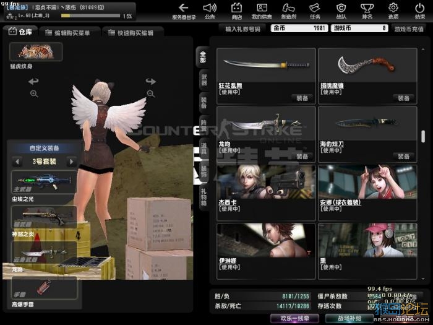Select the 阵营 faction side tab
The image size is (433, 325).
click(204, 126)
